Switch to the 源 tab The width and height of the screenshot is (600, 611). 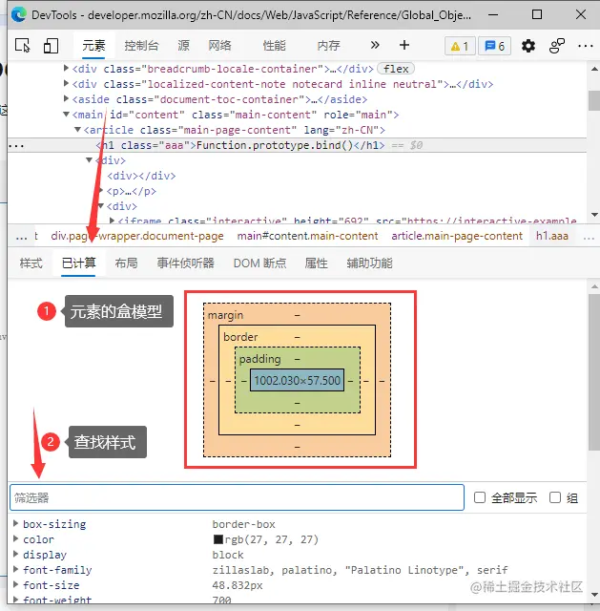[183, 46]
